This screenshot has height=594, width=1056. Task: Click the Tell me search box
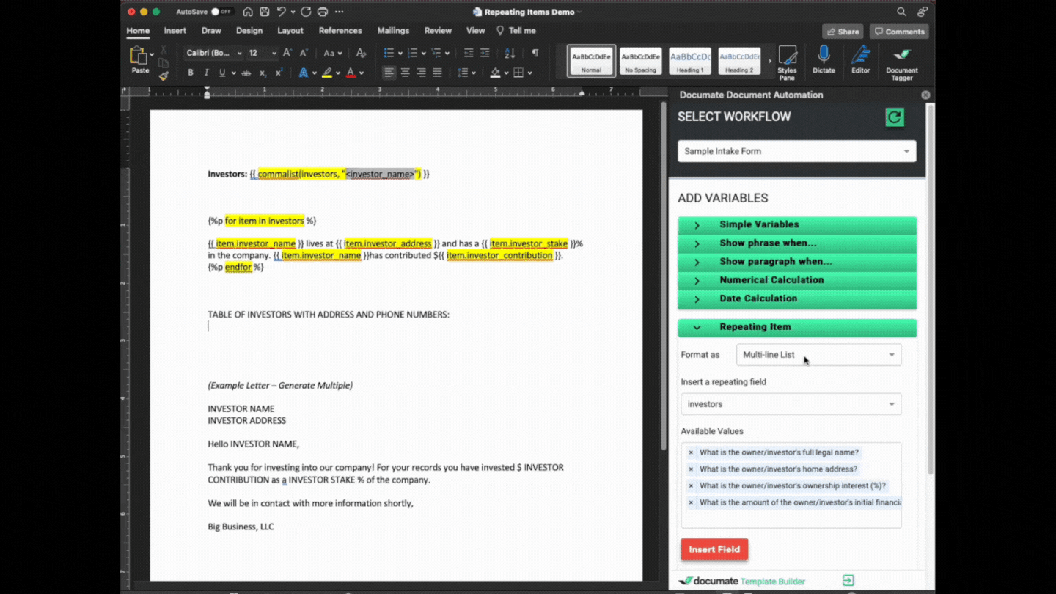(x=516, y=31)
